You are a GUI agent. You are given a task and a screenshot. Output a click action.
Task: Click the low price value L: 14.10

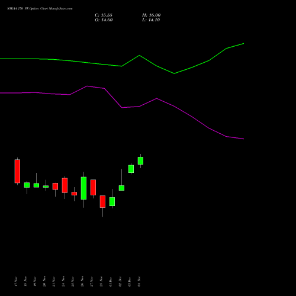click(151, 20)
